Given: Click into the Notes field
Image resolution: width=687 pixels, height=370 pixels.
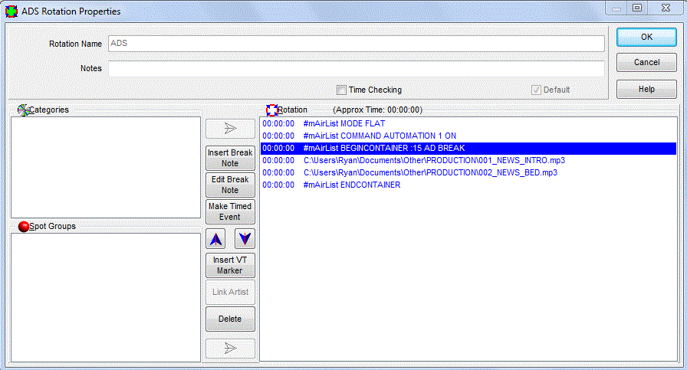Looking at the screenshot, I should (357, 69).
